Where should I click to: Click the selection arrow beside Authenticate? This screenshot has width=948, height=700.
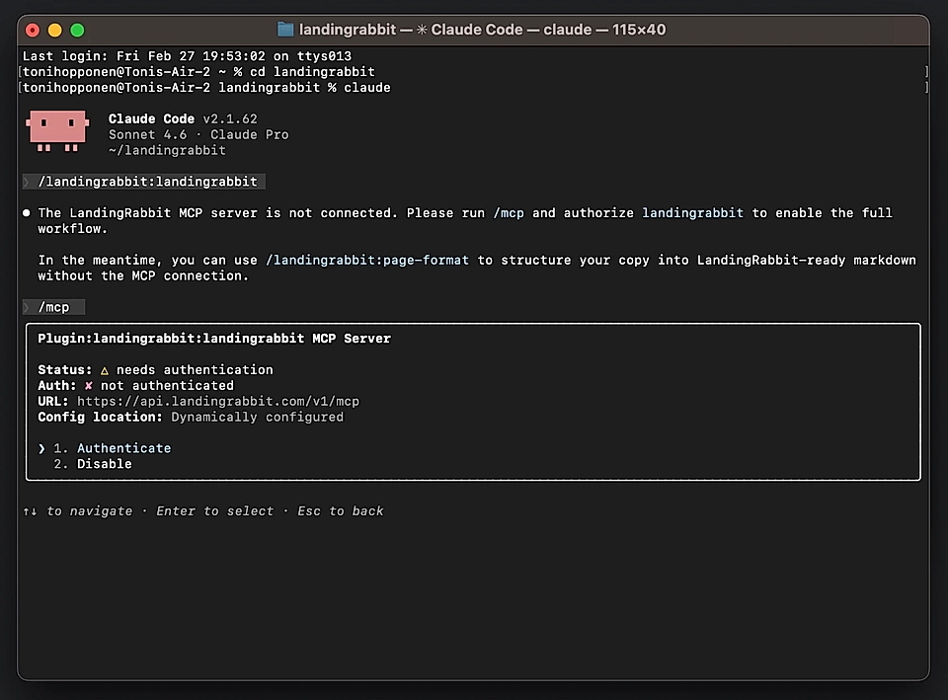tap(39, 447)
